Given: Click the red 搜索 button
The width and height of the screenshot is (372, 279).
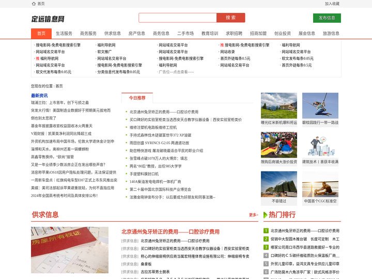Looking at the screenshot, I should coord(230,18).
